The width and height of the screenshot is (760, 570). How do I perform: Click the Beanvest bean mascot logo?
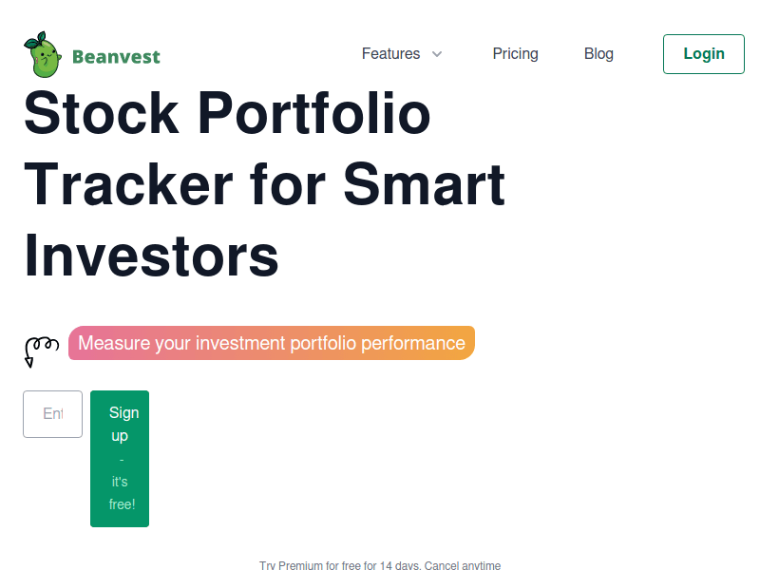(x=42, y=55)
